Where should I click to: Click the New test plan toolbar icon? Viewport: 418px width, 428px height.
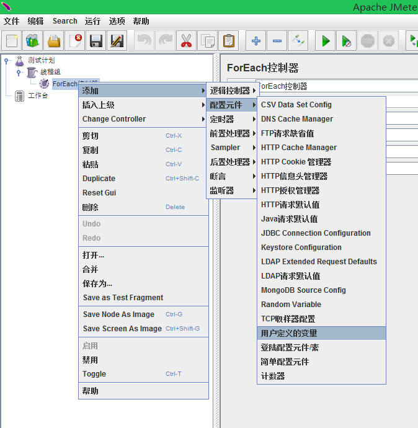point(12,41)
